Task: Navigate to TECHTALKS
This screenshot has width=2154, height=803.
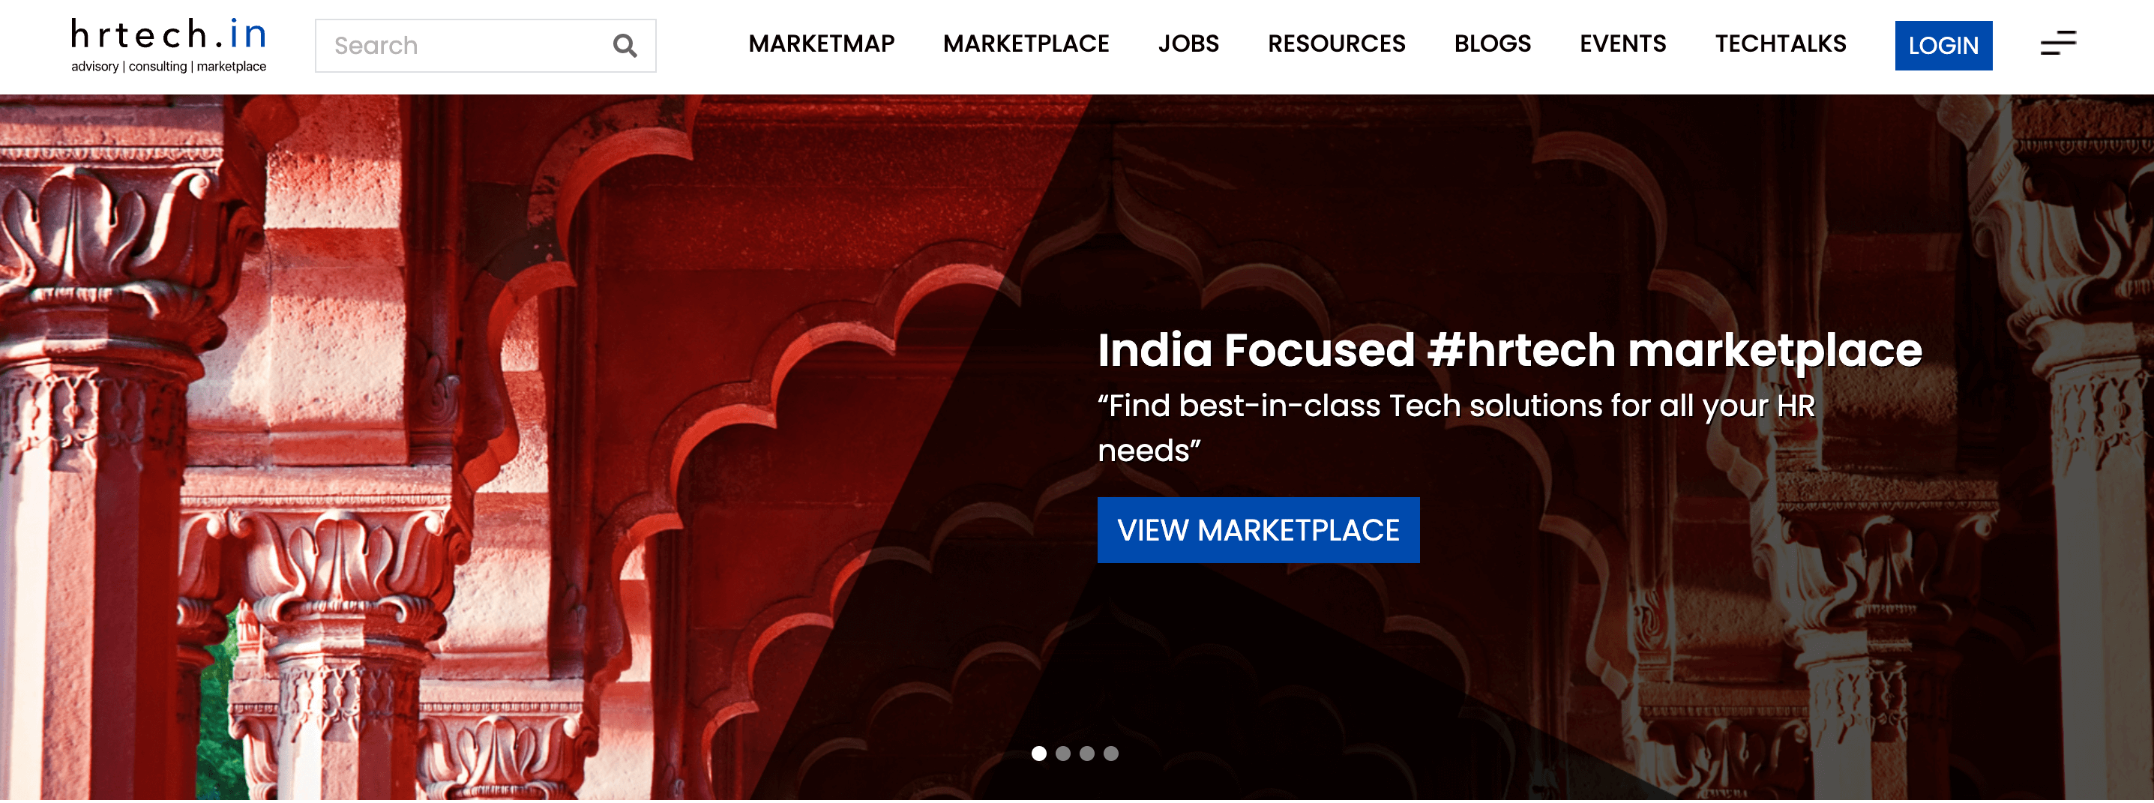Action: point(1780,43)
